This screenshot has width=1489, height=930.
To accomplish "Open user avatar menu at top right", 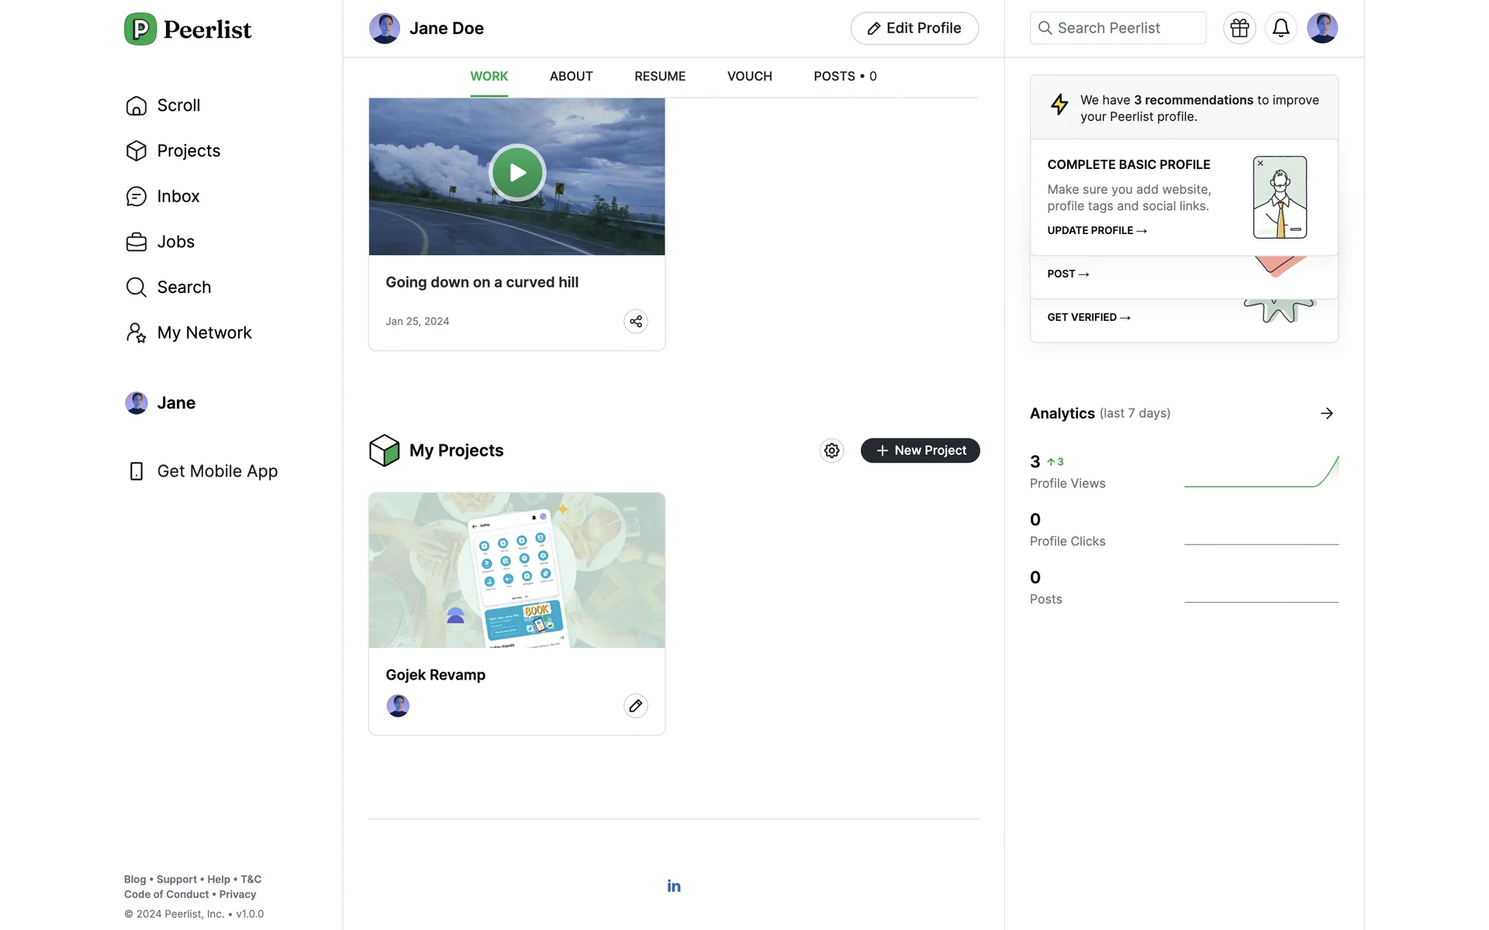I will click(1321, 29).
